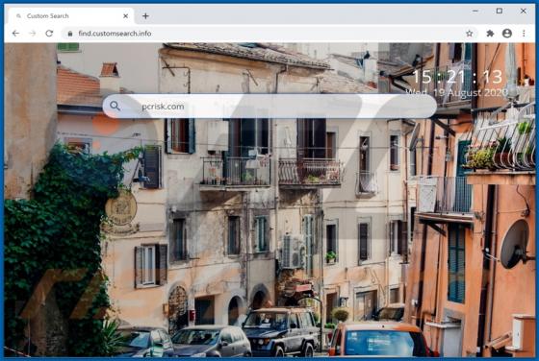
Task: Open the Chrome three-dot menu
Action: point(524,34)
